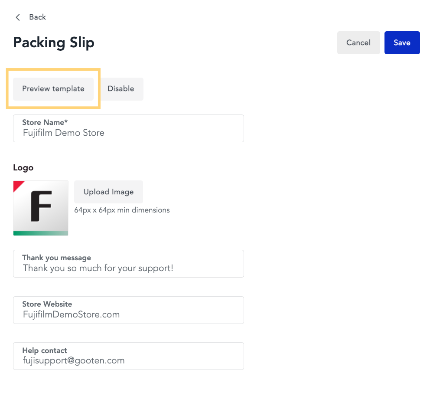430x399 pixels.
Task: Open the Preview template view
Action: (53, 89)
